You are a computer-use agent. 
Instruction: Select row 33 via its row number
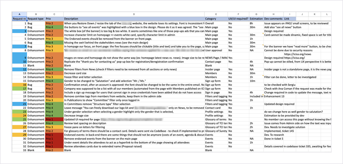coord(19,150)
